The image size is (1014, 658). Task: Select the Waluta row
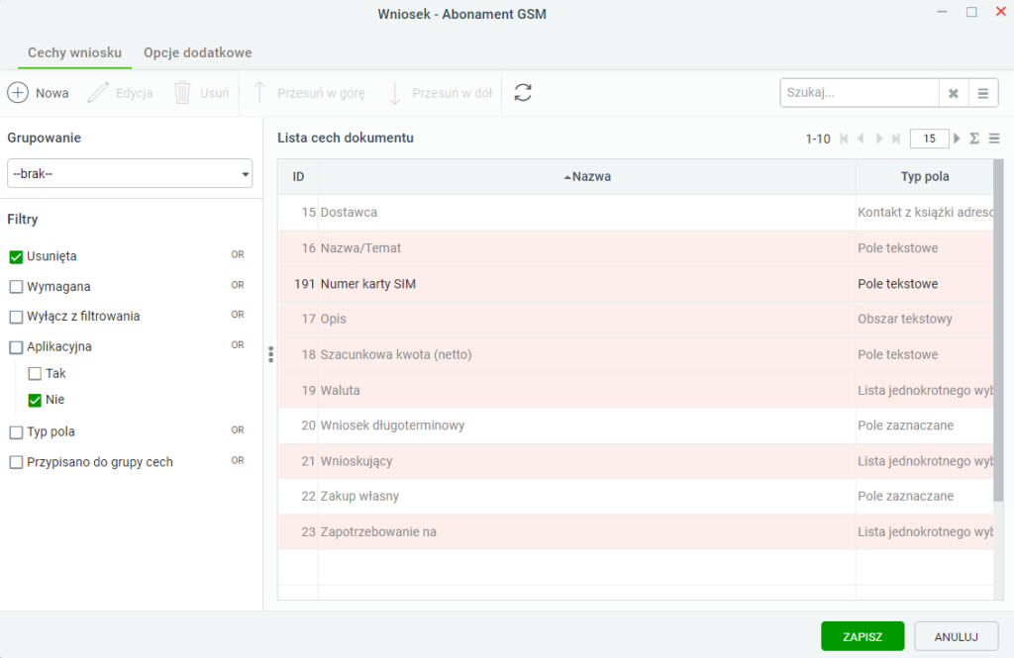[x=636, y=391]
